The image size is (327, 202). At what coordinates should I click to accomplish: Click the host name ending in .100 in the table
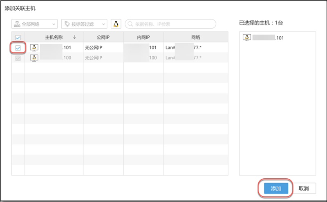pos(56,58)
